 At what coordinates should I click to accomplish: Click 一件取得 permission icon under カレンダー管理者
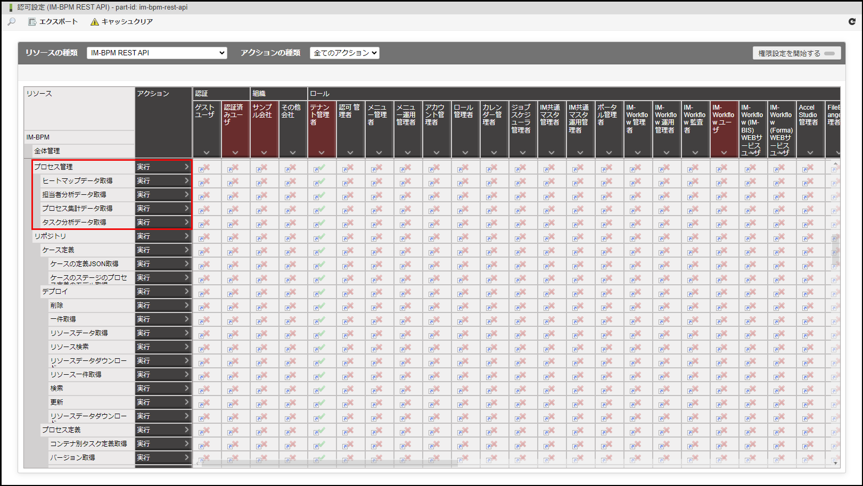tap(492, 320)
